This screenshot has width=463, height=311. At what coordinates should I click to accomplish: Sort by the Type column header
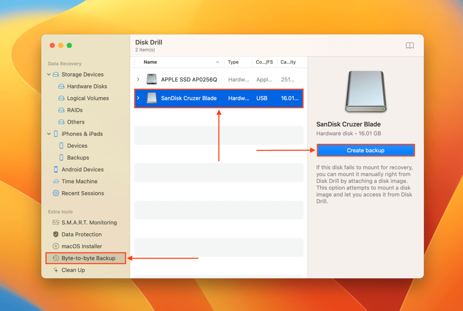click(x=233, y=62)
